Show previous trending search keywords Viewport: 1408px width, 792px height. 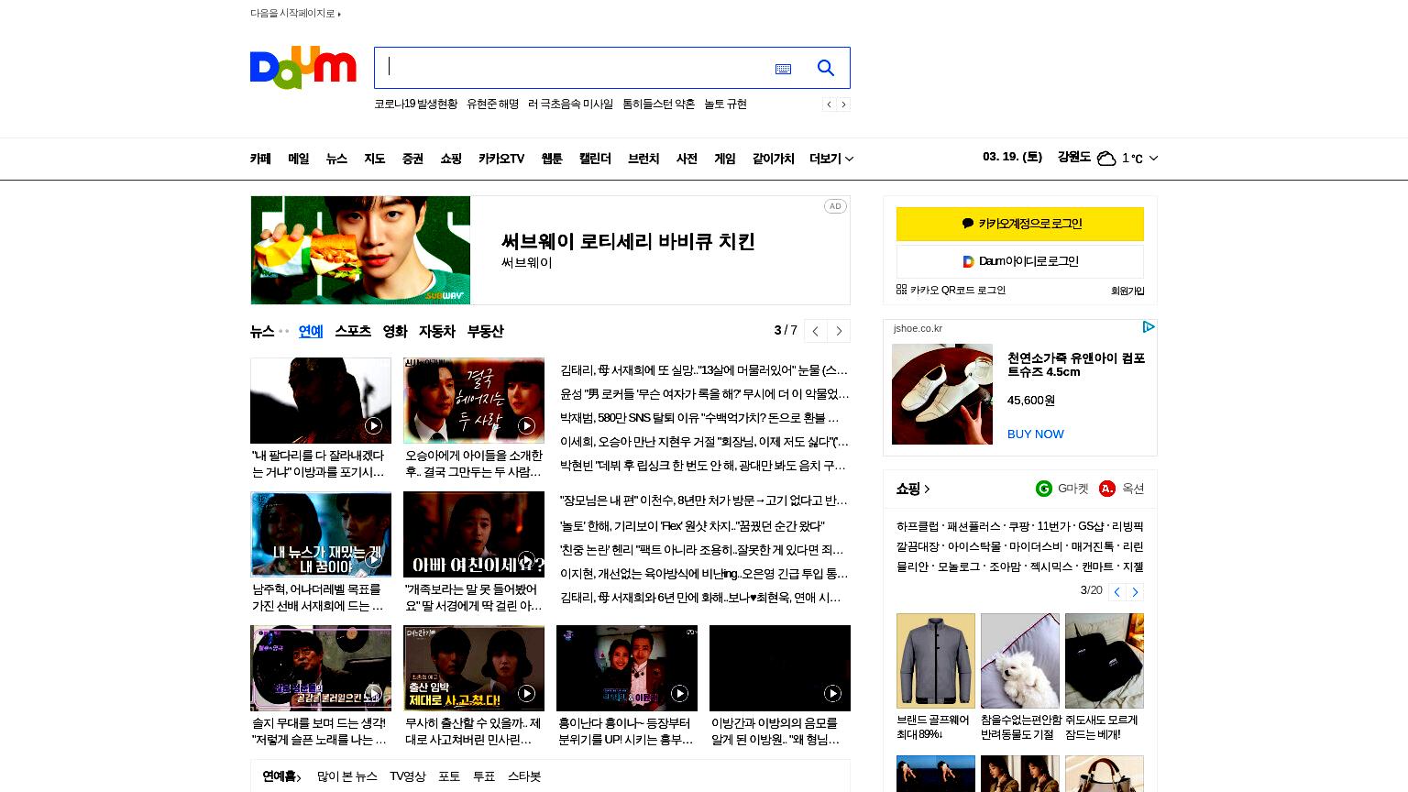(829, 104)
